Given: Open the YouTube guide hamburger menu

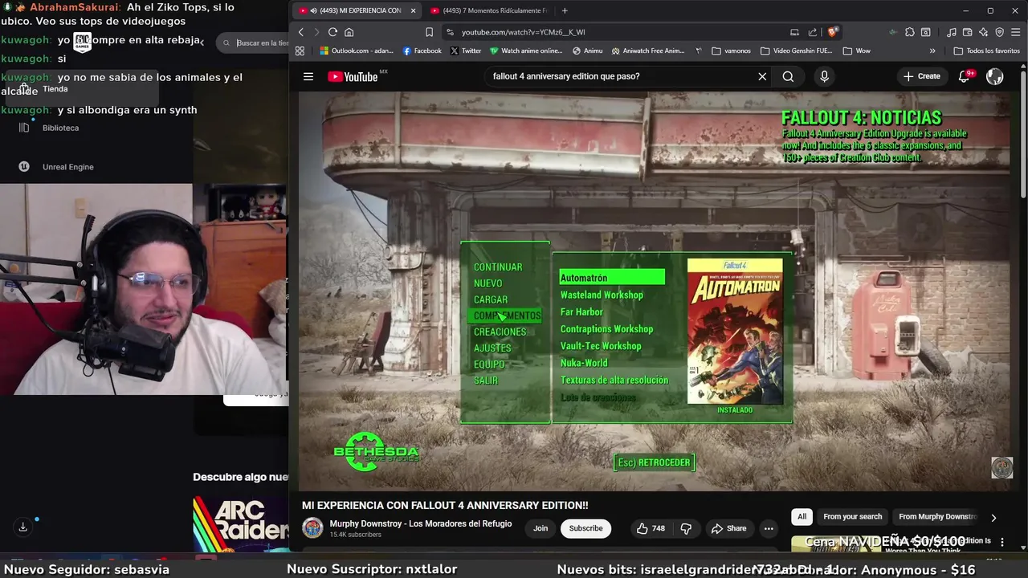Looking at the screenshot, I should pos(308,76).
